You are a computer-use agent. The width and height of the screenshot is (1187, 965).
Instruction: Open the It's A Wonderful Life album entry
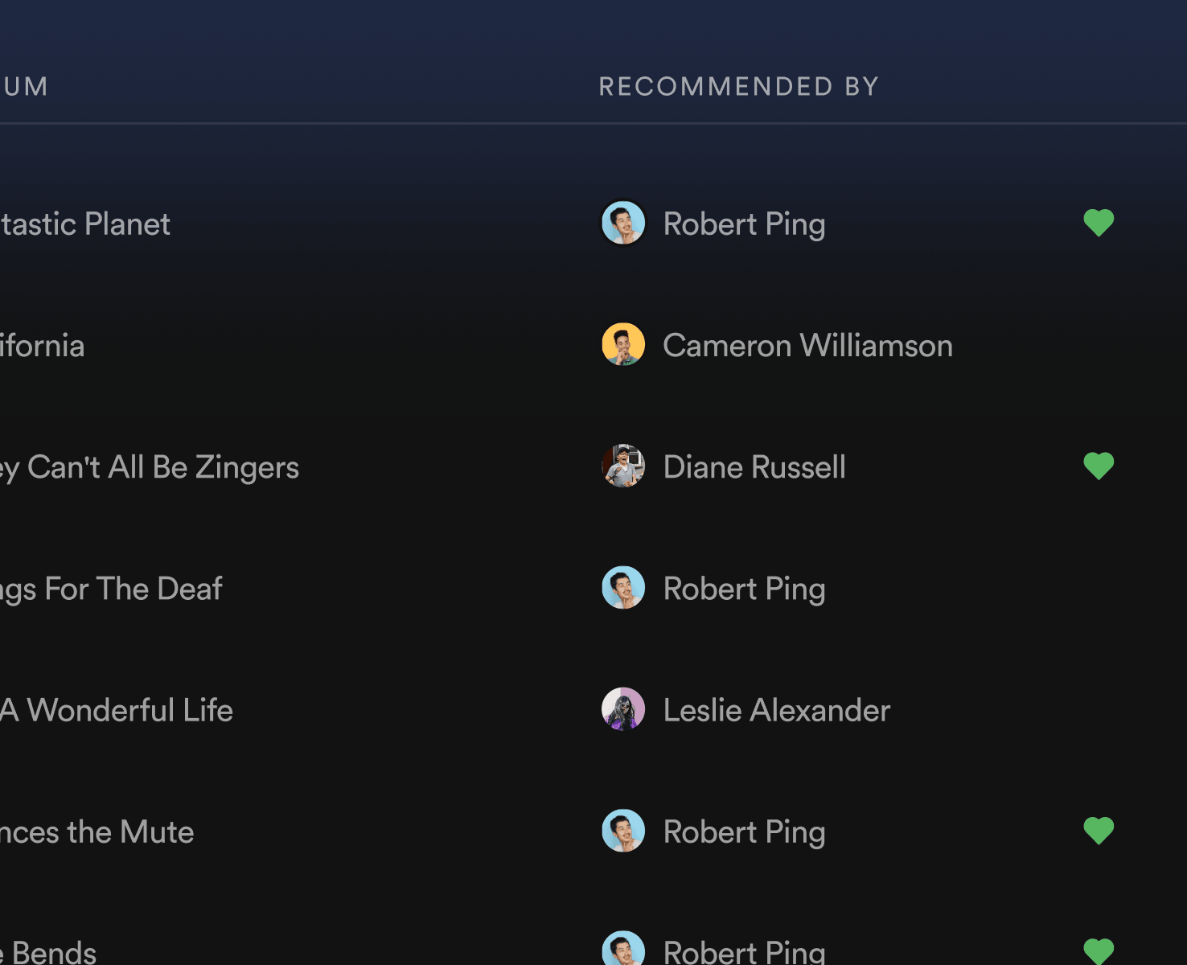pos(116,710)
